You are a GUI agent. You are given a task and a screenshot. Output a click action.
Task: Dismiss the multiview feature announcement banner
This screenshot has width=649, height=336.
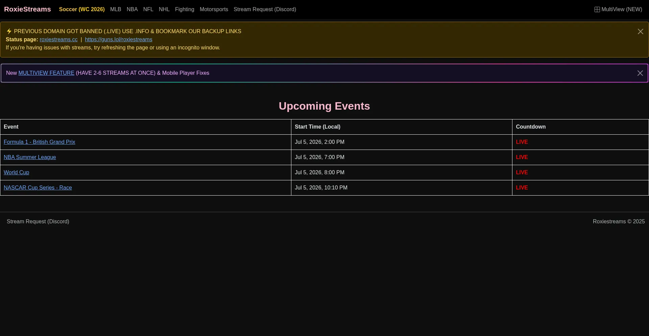tap(640, 73)
